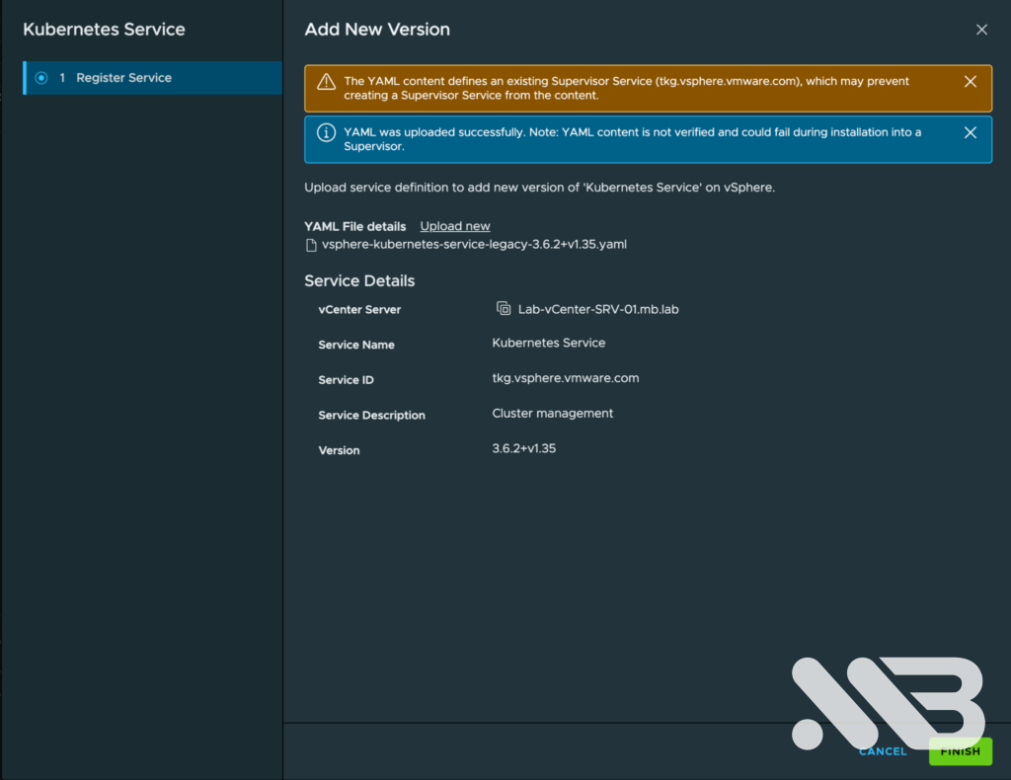Click the vCenter Server icon beside Lab-vCenter-SRV-01.mb.lab
Image resolution: width=1011 pixels, height=780 pixels.
(503, 309)
